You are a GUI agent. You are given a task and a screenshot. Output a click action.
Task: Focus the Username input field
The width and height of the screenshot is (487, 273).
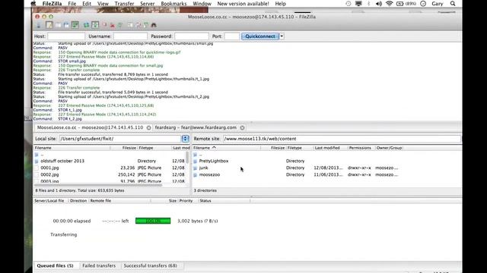[x=130, y=36]
